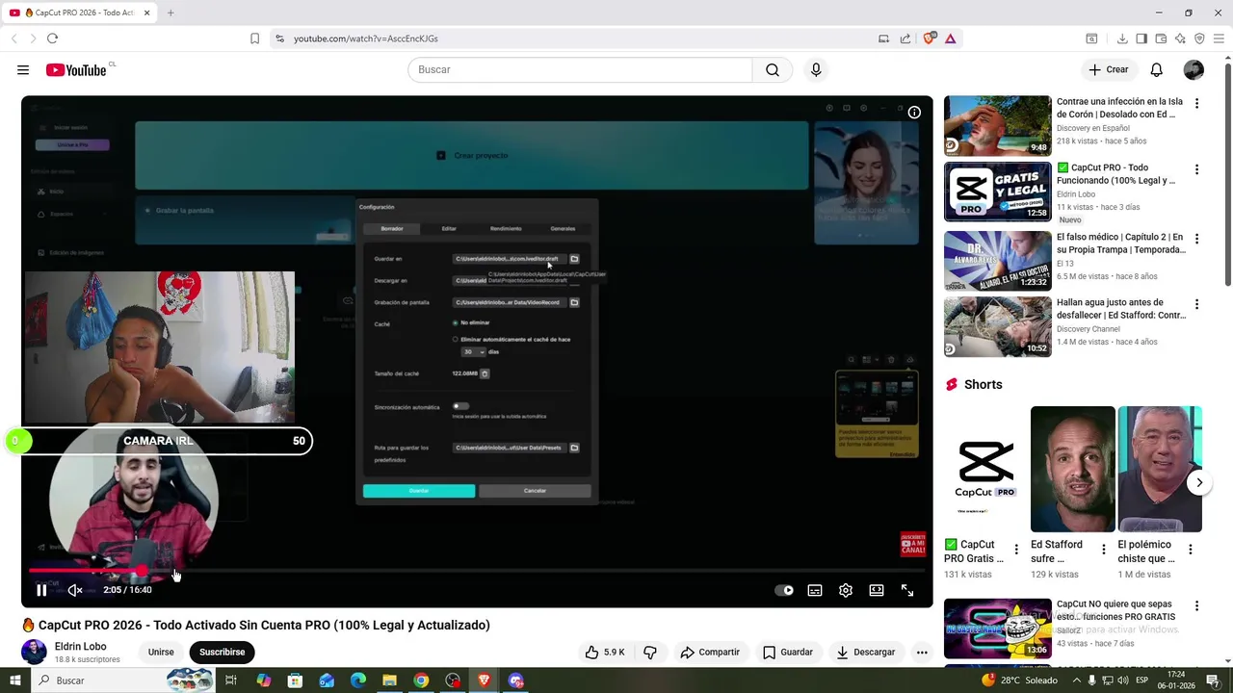Open more actions below video

coord(922,652)
